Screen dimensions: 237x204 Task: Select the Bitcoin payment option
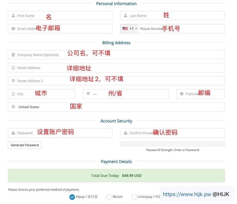109,197
